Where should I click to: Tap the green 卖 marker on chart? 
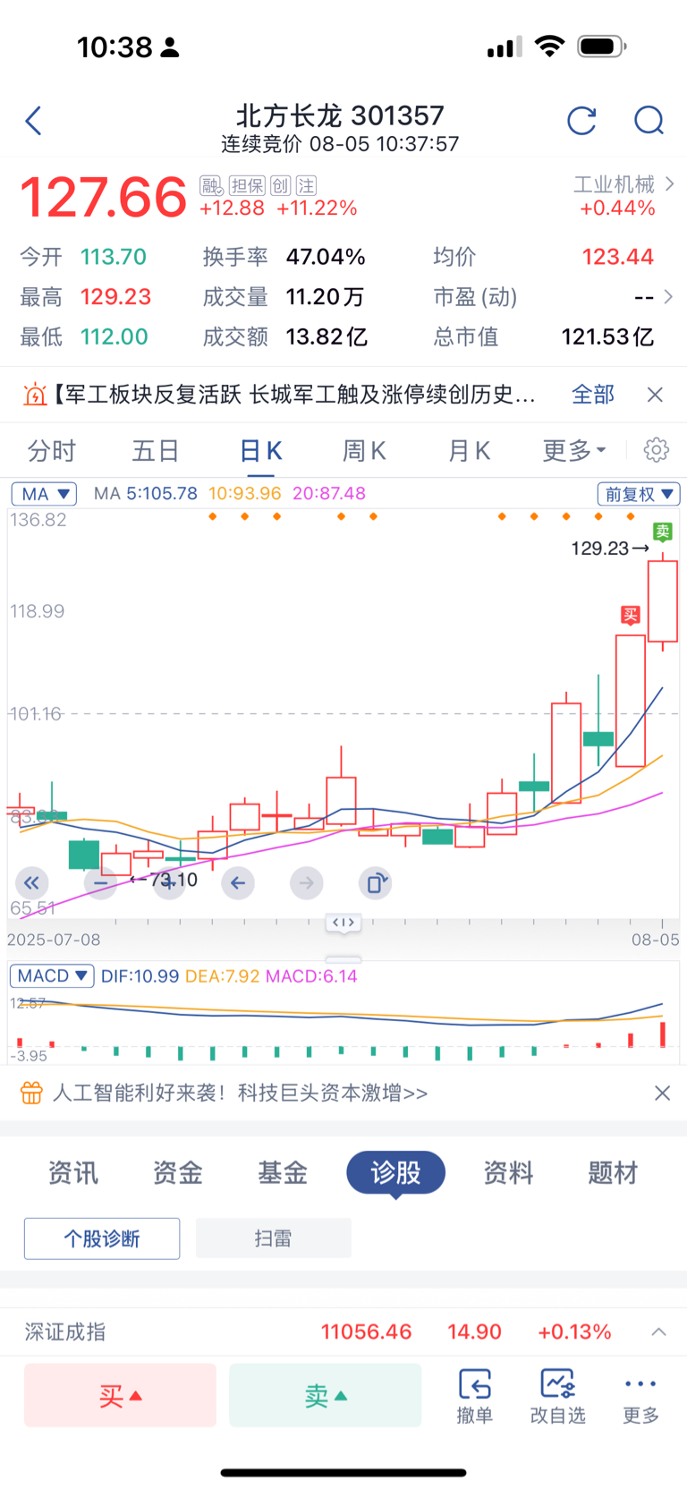662,532
